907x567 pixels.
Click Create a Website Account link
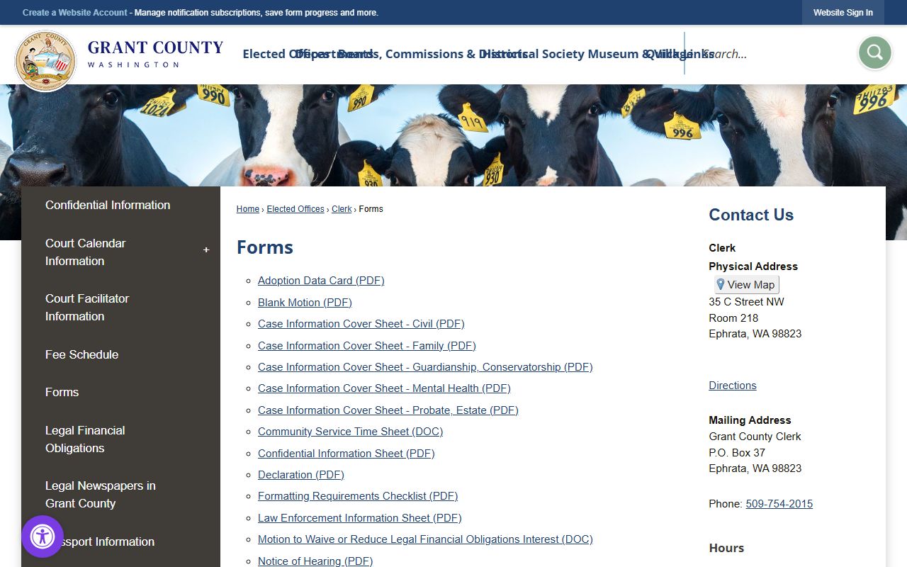pyautogui.click(x=74, y=13)
